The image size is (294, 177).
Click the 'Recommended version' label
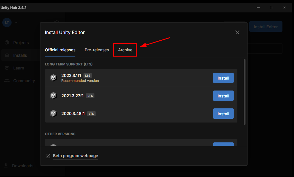(x=80, y=81)
